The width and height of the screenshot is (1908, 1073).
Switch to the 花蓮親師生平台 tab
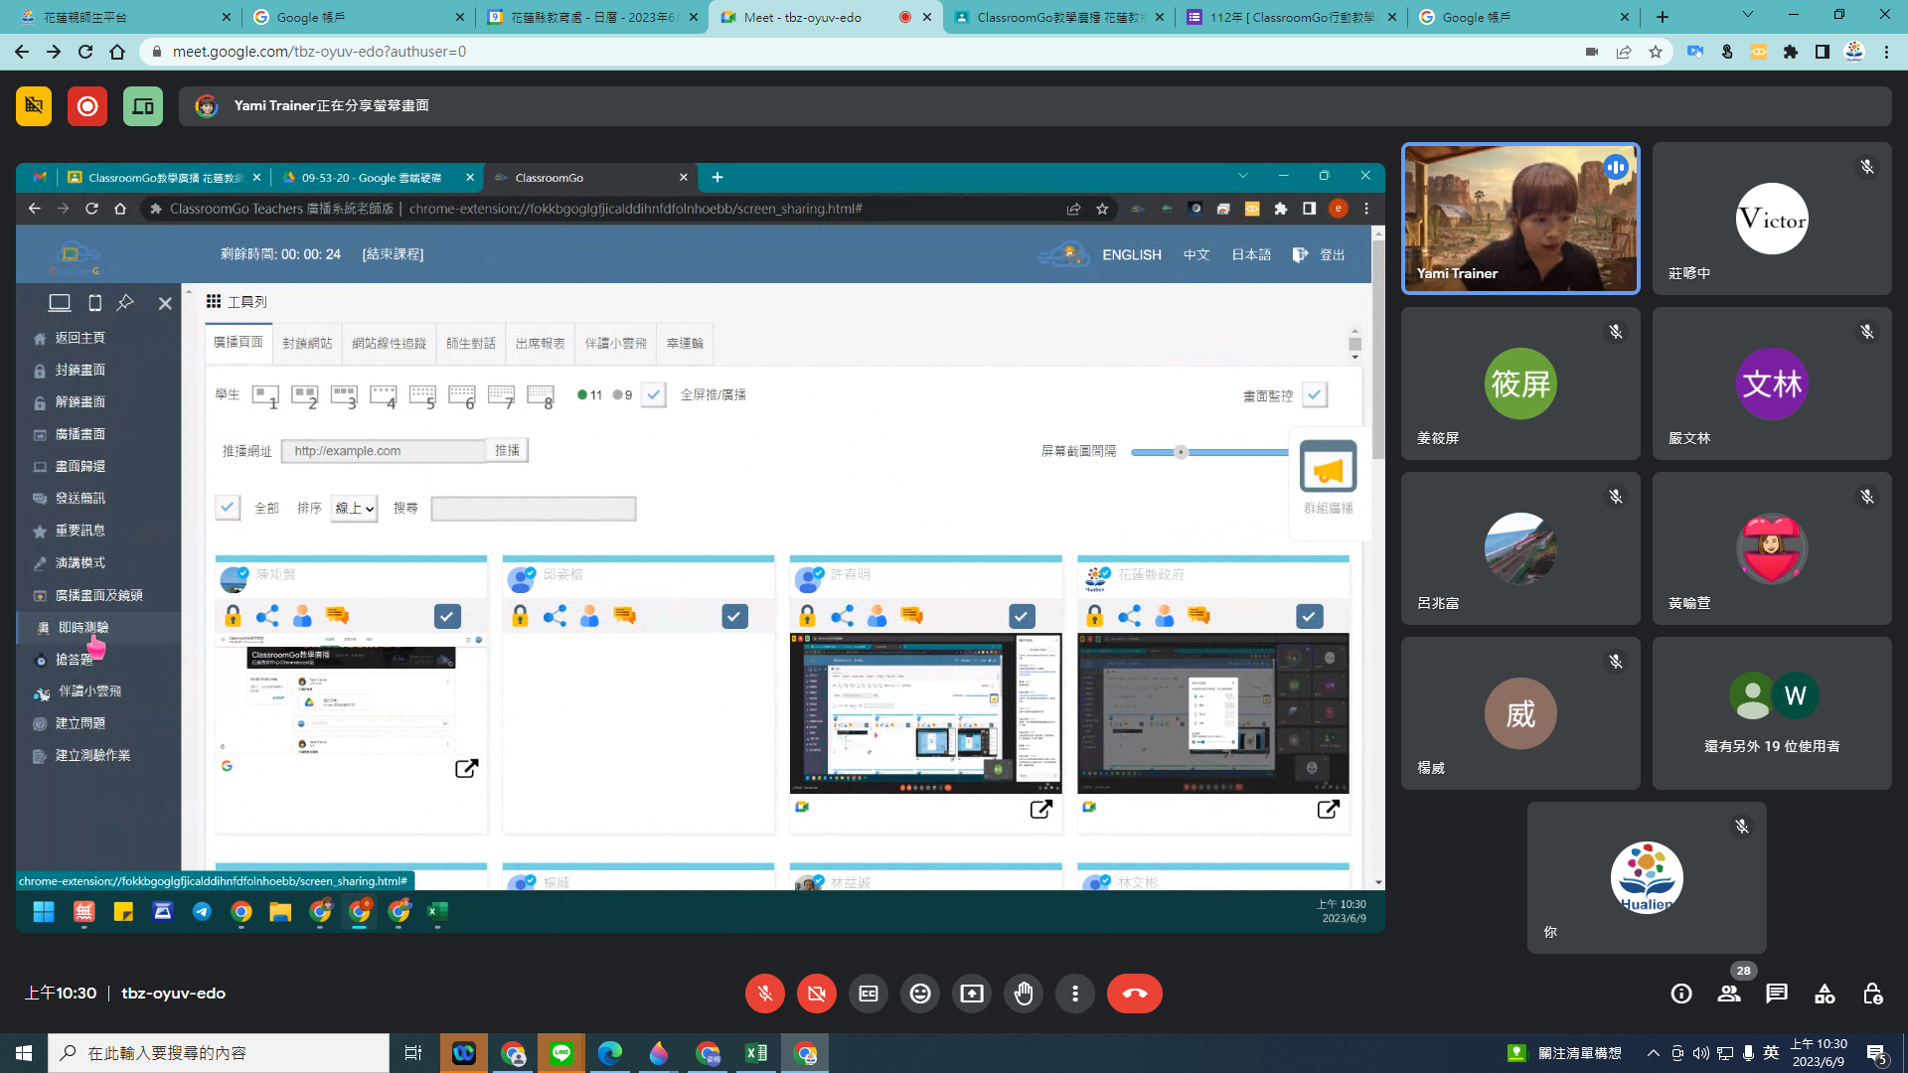click(119, 17)
